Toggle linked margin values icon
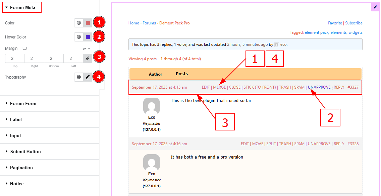Screen dimensions: 381x196 [88, 59]
